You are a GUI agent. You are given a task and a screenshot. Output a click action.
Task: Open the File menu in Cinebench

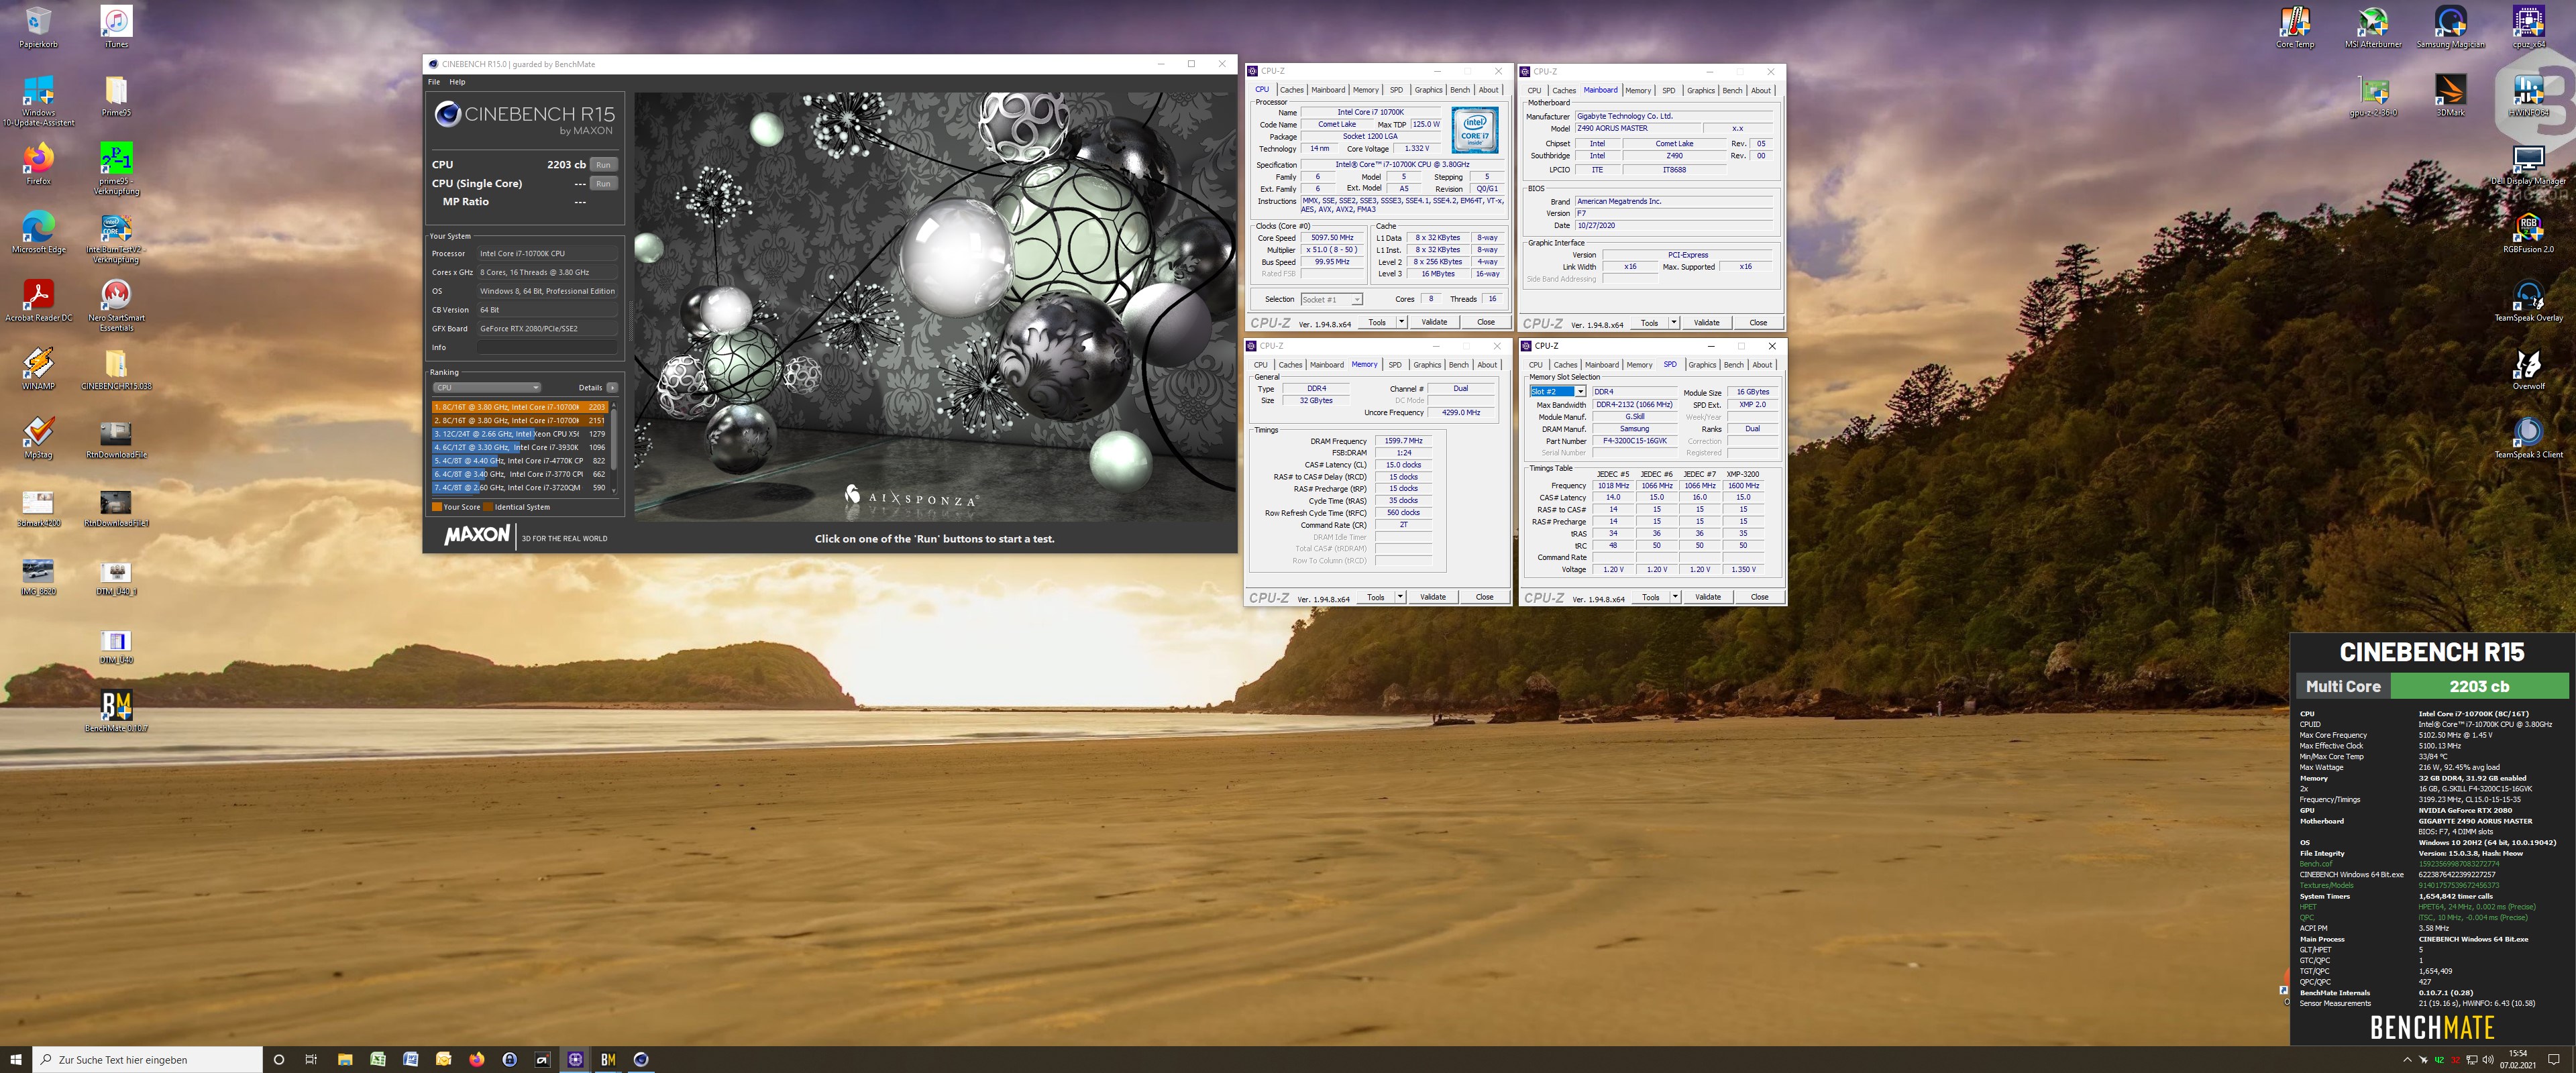434,82
